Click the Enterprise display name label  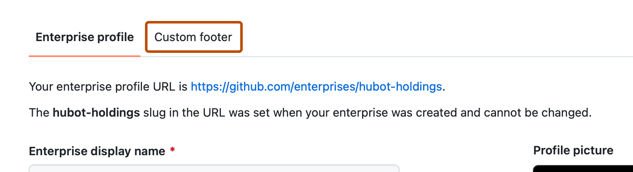(97, 151)
